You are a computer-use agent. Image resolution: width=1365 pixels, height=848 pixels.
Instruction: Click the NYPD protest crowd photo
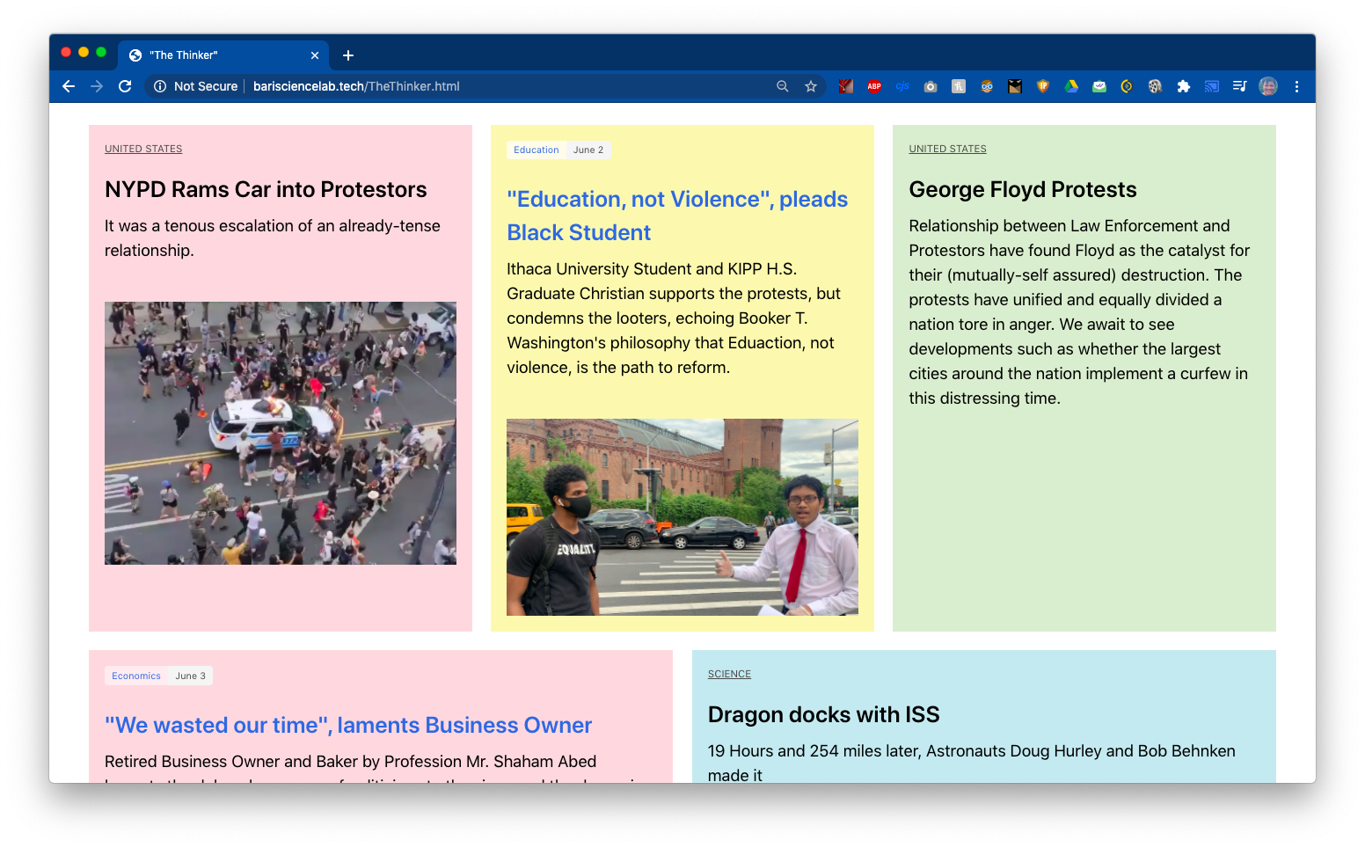(x=281, y=433)
